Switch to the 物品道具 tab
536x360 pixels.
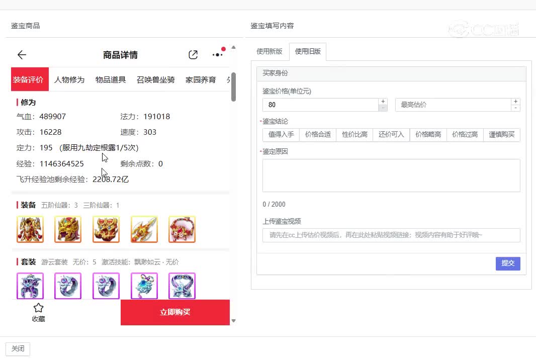[111, 79]
